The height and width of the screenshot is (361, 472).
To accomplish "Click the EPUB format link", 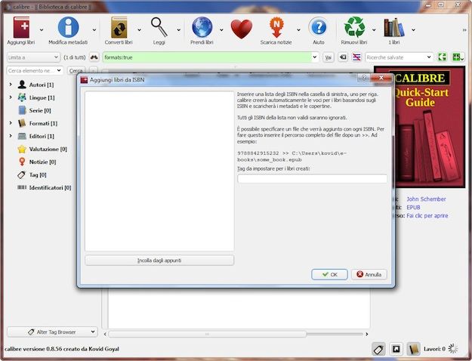I will pyautogui.click(x=413, y=208).
